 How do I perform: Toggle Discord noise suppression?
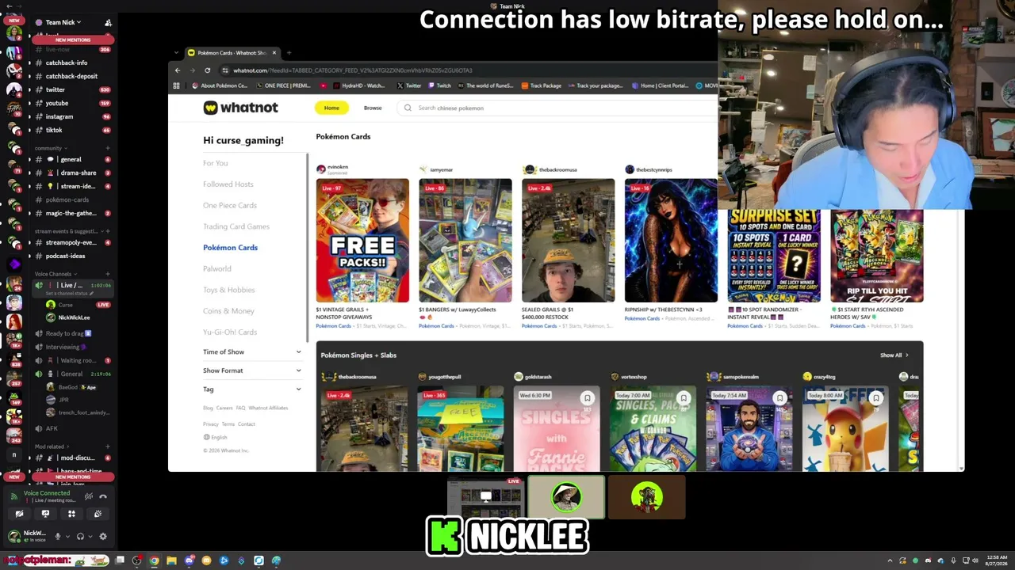click(x=89, y=497)
